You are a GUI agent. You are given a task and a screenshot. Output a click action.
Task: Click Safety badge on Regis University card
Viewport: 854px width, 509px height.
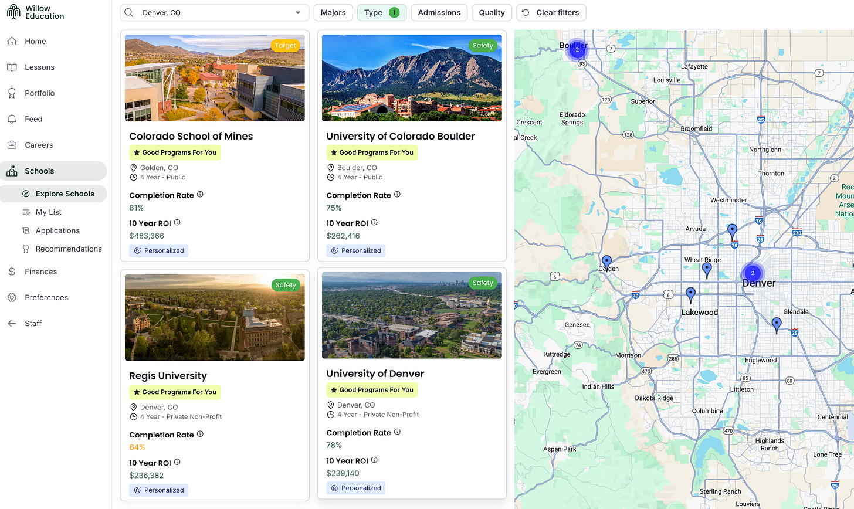(x=286, y=285)
